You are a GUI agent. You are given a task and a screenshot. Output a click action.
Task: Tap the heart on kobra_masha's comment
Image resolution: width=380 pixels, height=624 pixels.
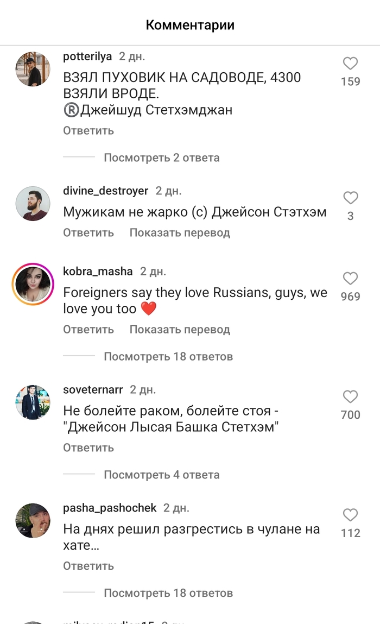coord(351,279)
